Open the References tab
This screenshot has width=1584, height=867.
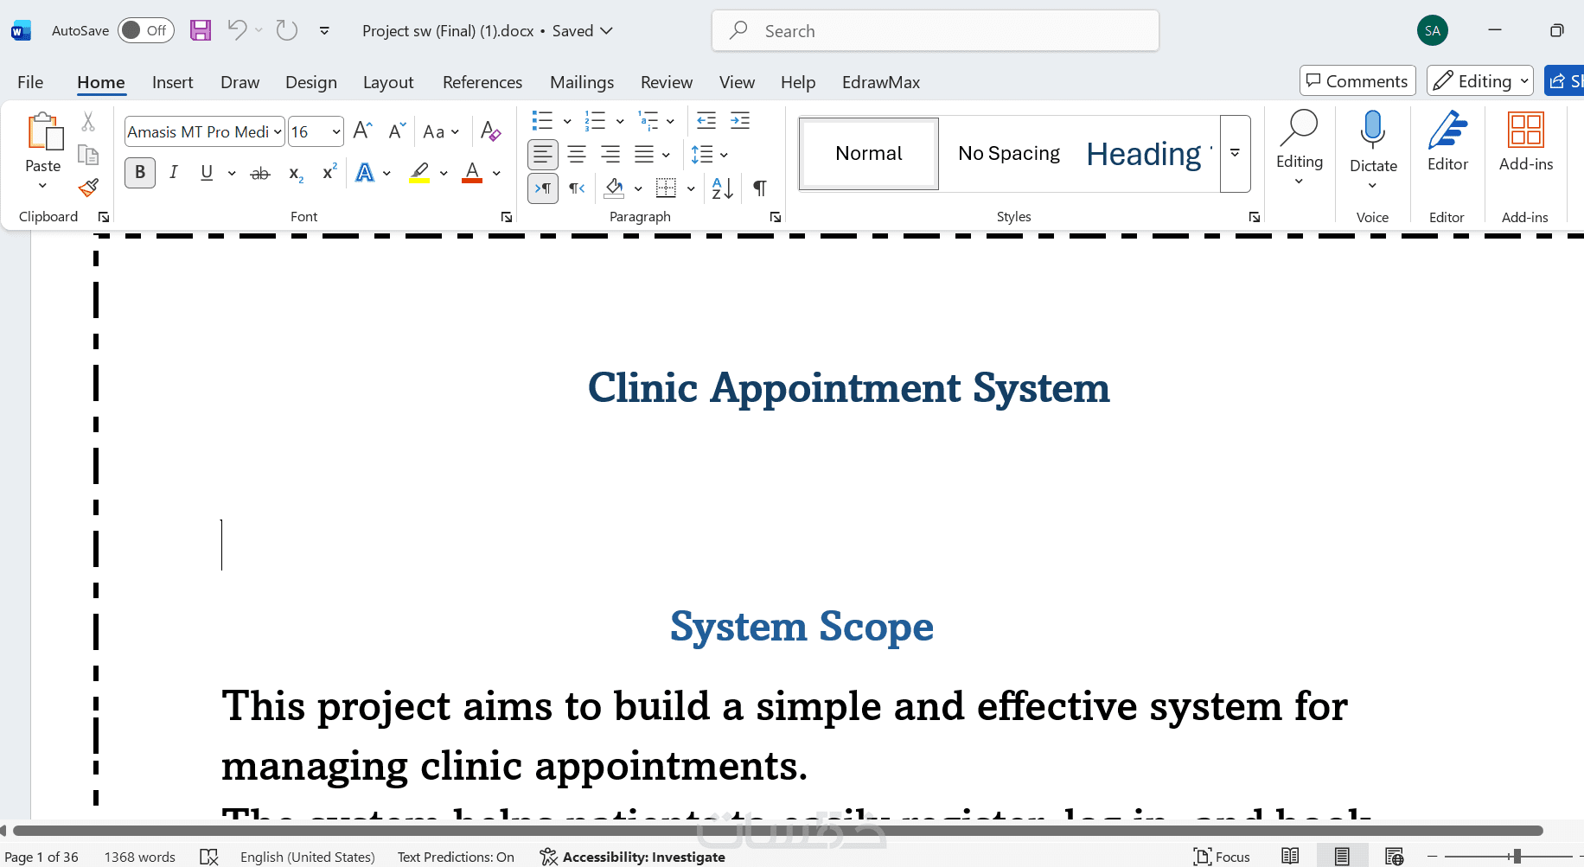[482, 82]
